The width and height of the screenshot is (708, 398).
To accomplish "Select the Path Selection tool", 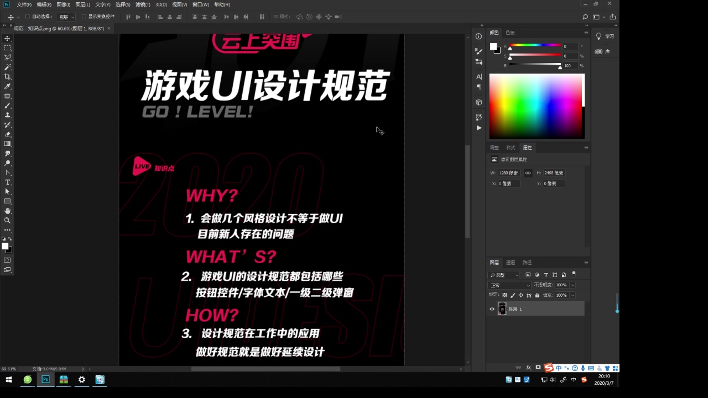I will (x=7, y=191).
